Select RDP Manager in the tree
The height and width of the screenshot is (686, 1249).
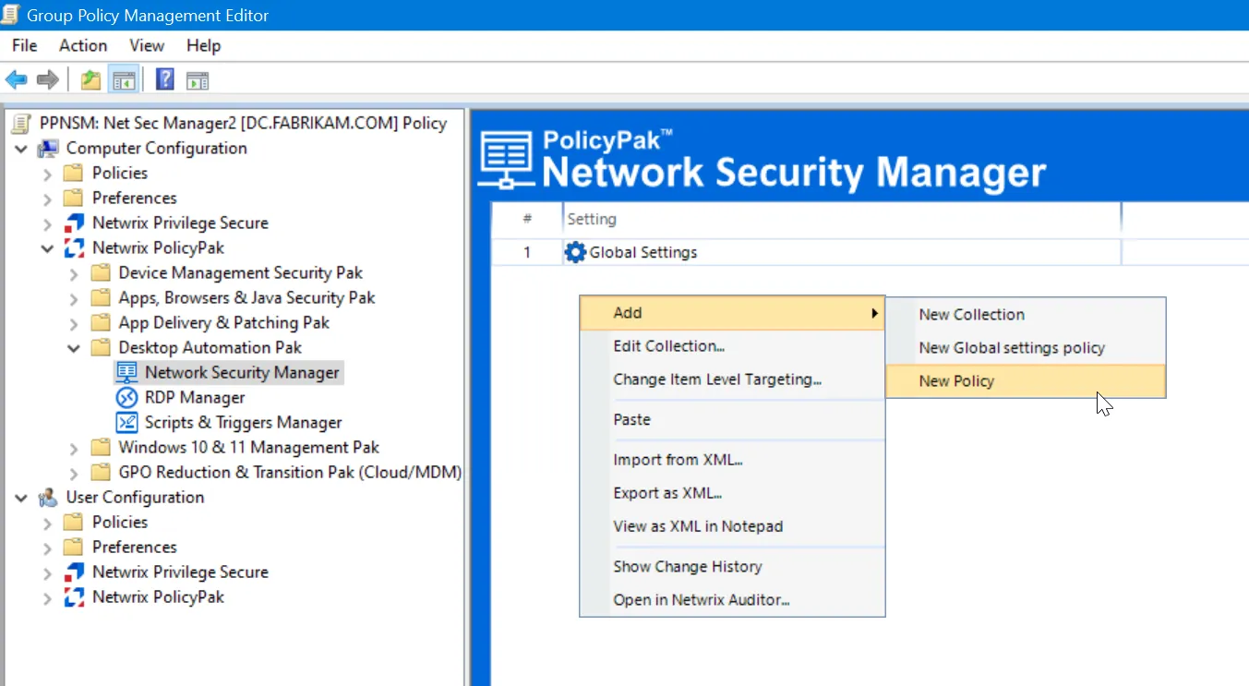point(195,398)
